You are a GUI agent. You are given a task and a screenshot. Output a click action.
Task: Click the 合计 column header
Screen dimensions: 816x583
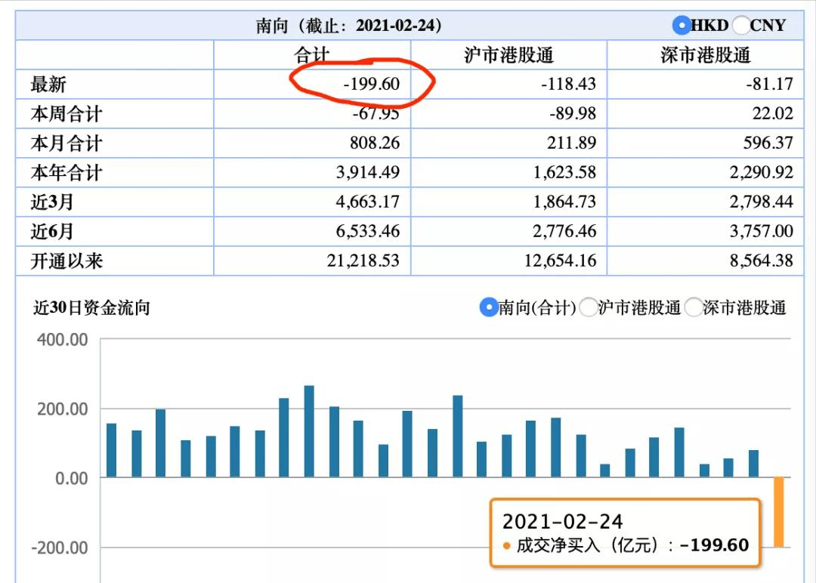[312, 55]
